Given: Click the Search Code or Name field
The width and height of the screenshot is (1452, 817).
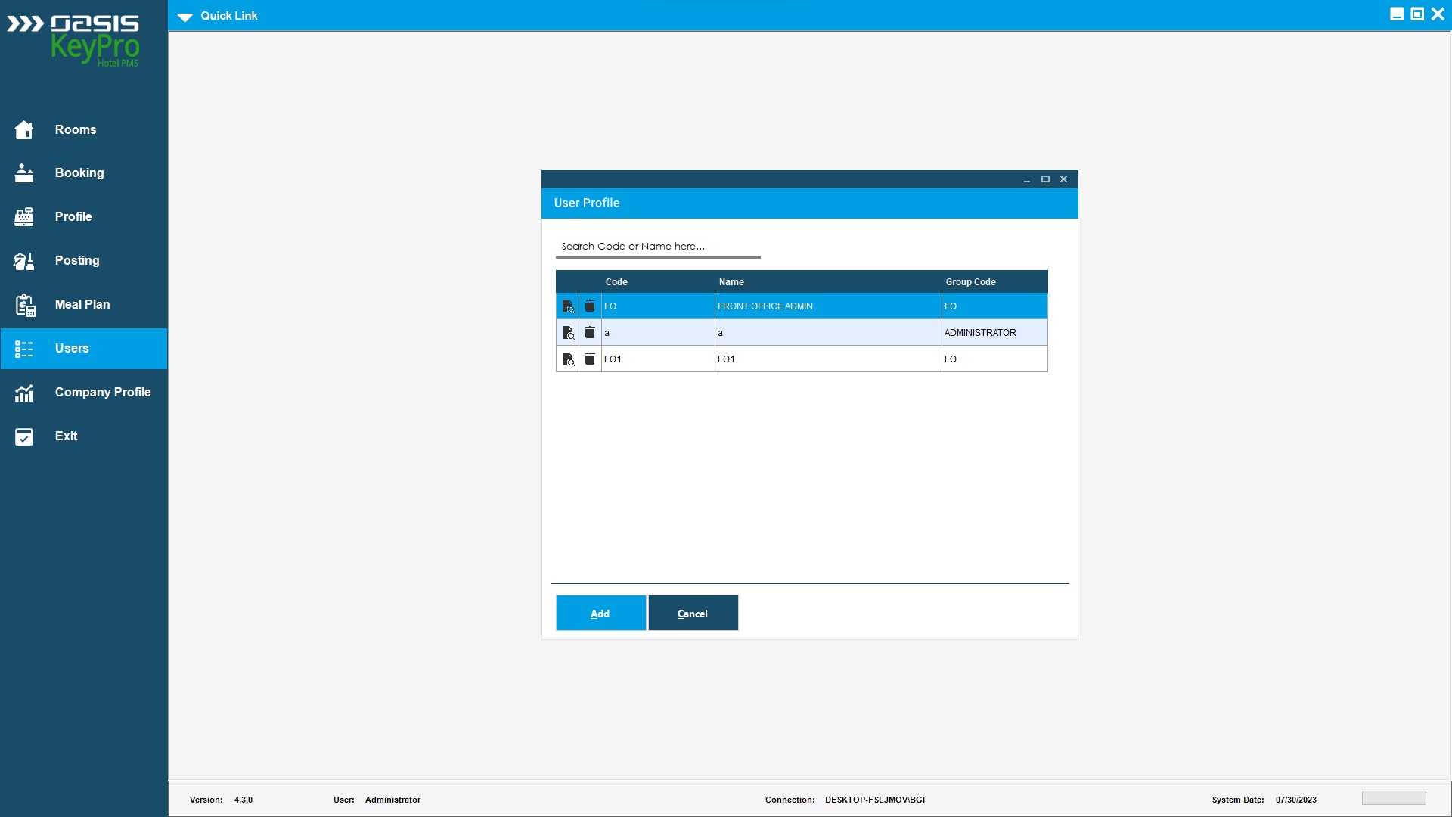Looking at the screenshot, I should [658, 247].
